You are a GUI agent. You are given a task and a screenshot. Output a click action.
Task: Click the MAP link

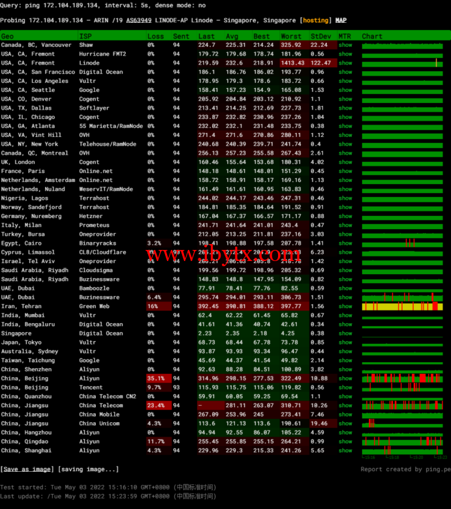point(341,20)
